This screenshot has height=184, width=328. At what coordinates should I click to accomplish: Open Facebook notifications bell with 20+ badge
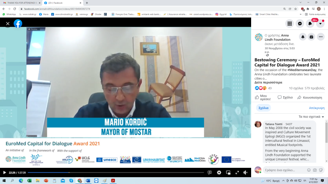point(310,24)
